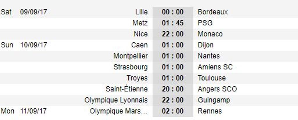Open the Troyes team page

click(137, 78)
